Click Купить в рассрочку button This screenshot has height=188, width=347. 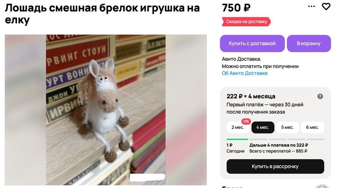click(275, 166)
